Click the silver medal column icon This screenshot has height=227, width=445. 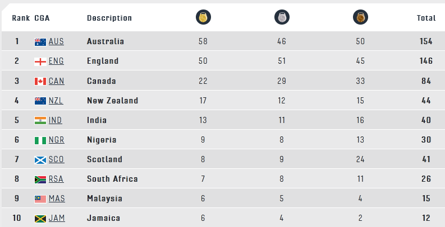click(x=282, y=17)
